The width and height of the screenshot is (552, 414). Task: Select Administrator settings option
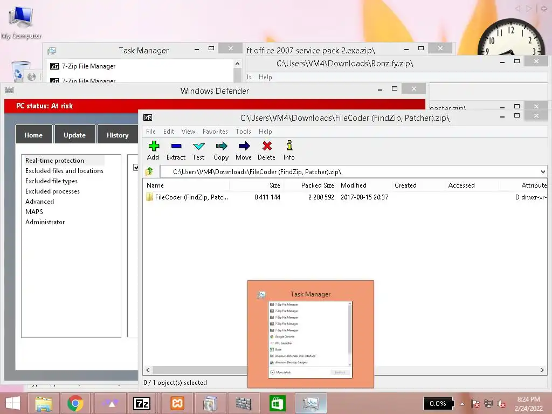pos(45,222)
